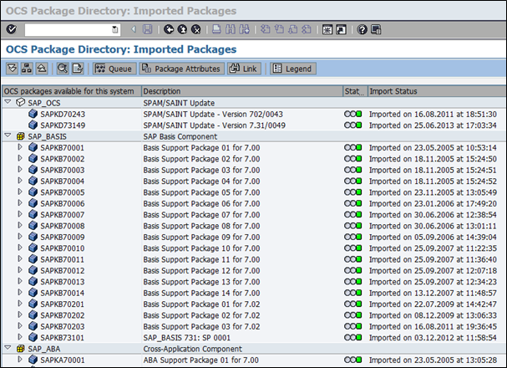Click the 'OCS packages available for this system' column header
The image size is (507, 368).
pos(72,91)
